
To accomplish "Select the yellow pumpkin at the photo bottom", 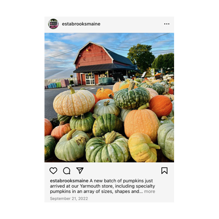I will (143, 147).
